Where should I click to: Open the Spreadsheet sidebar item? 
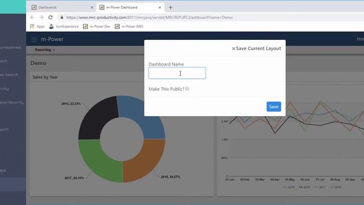[10, 47]
